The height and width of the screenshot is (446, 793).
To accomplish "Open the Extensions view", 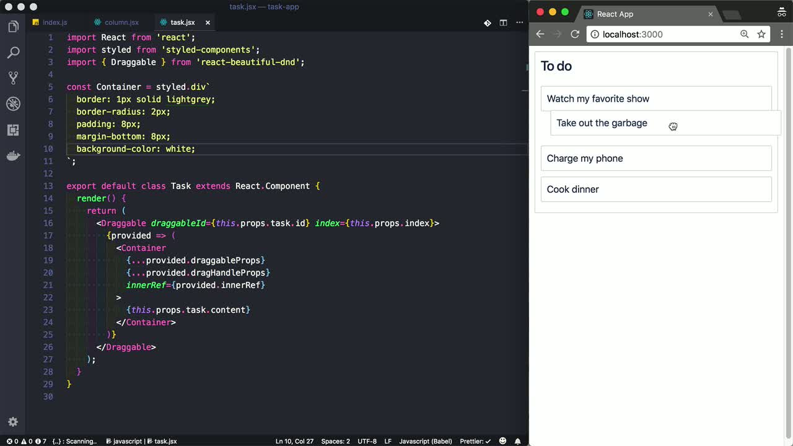I will tap(13, 130).
